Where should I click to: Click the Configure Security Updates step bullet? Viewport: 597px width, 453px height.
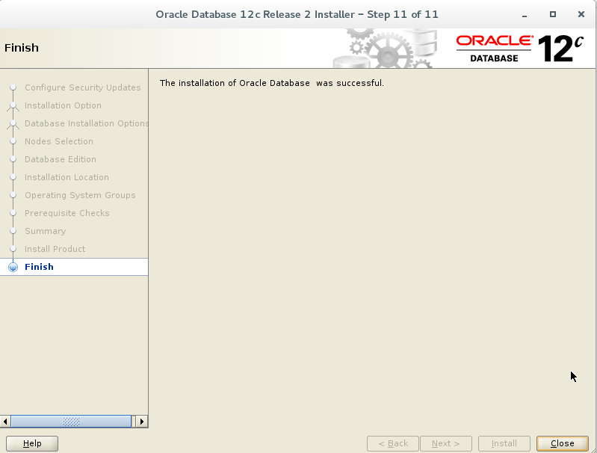[13, 87]
